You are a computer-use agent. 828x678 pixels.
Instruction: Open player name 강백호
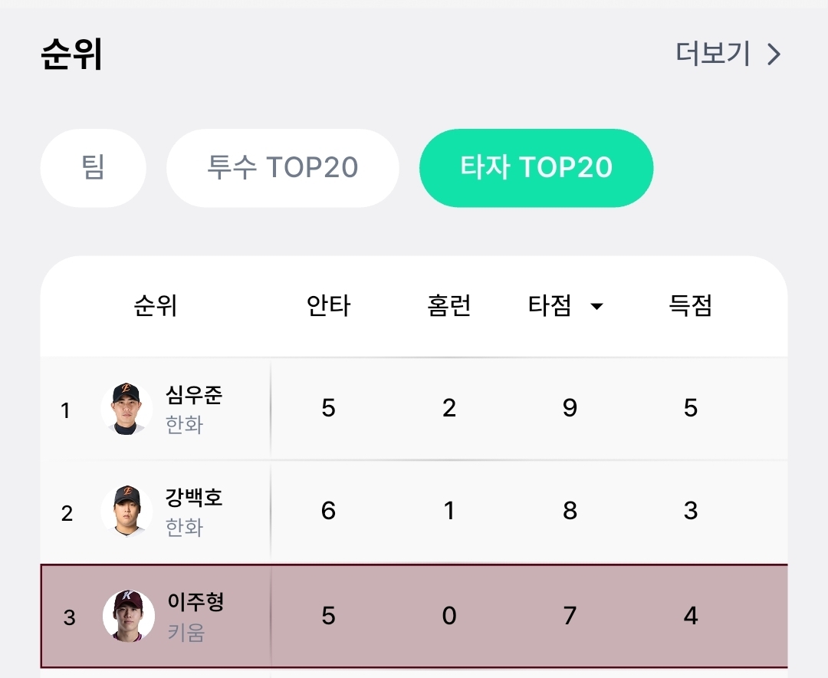point(194,497)
